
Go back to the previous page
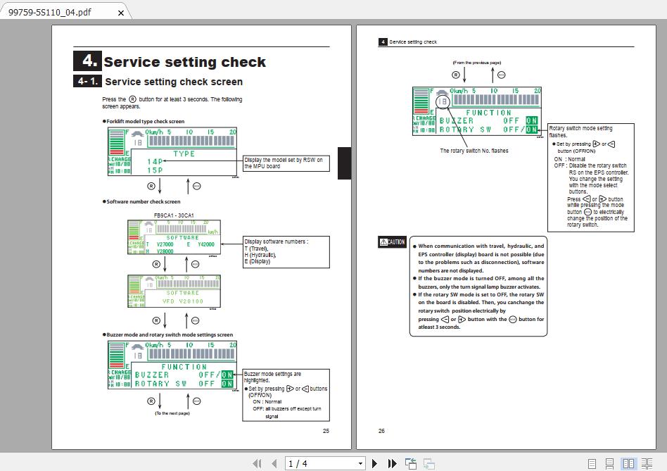click(x=274, y=463)
